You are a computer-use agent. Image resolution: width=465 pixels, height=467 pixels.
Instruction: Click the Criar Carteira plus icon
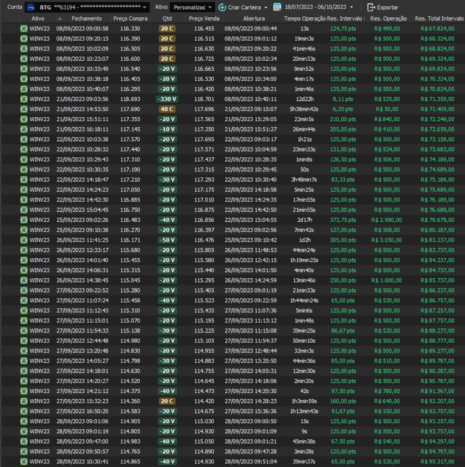[222, 7]
